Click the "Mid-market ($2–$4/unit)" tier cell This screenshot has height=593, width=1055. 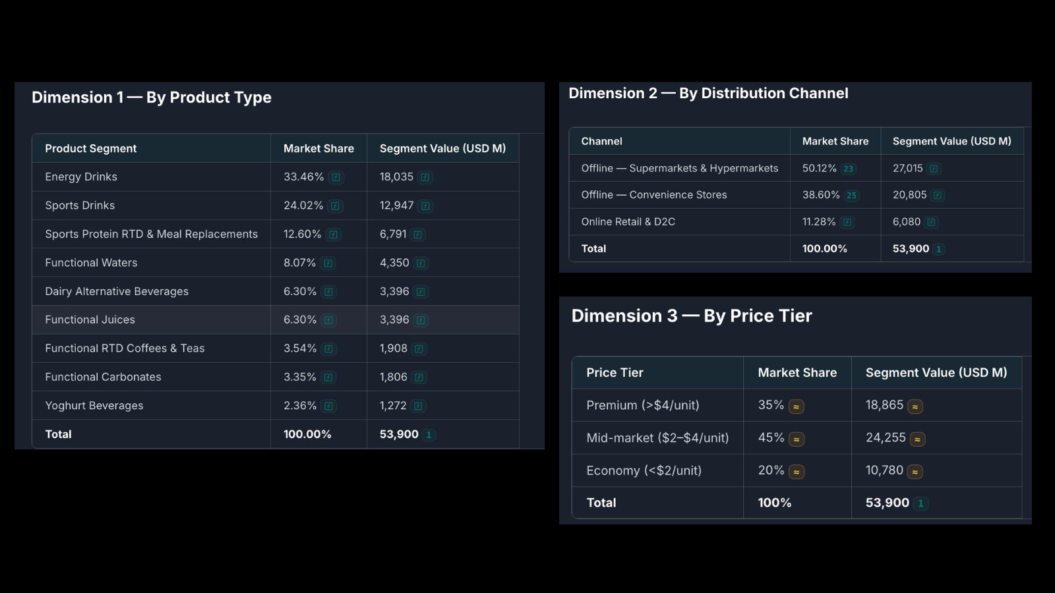coord(657,438)
